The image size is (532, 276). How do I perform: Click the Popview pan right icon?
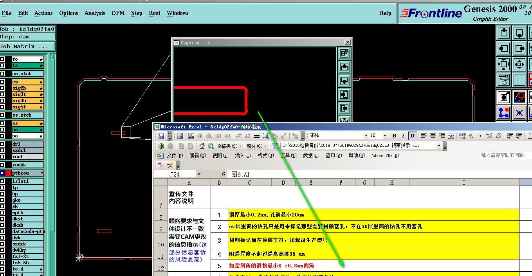pos(344,108)
